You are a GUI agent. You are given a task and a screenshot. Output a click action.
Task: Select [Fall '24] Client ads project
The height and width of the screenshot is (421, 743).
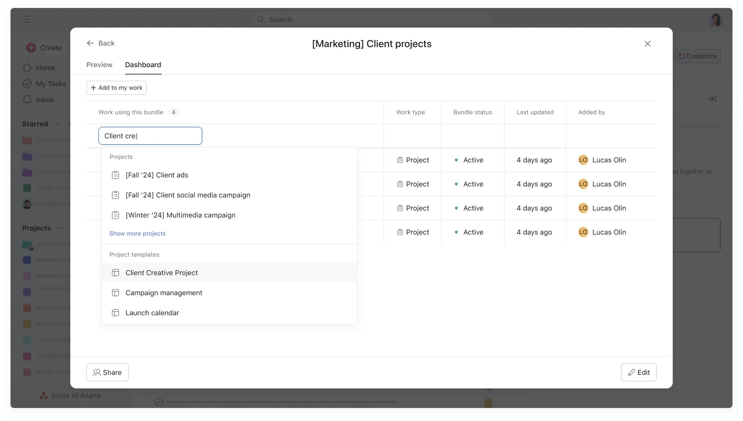coord(157,175)
